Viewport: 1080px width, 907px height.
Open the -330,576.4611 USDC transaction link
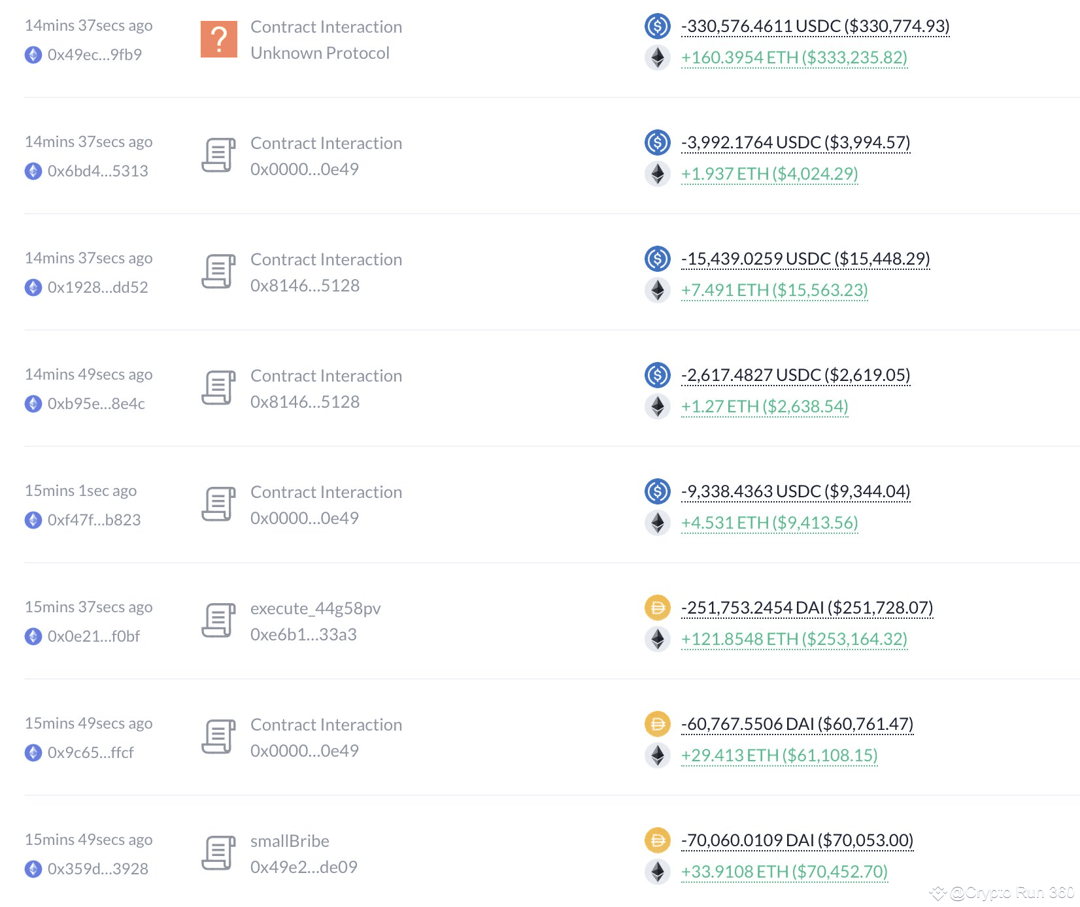(815, 26)
